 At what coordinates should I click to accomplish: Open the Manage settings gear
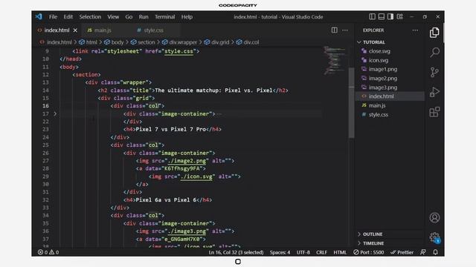434,237
